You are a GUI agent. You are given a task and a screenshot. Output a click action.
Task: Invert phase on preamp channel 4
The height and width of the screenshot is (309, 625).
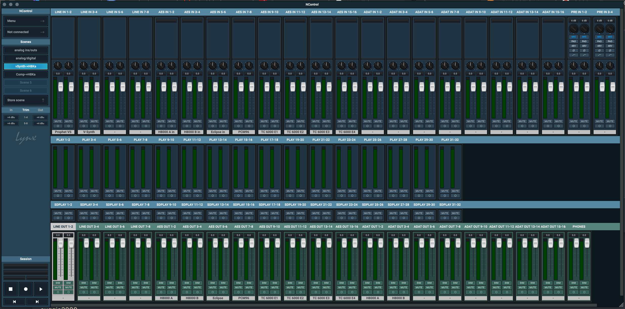click(x=610, y=50)
